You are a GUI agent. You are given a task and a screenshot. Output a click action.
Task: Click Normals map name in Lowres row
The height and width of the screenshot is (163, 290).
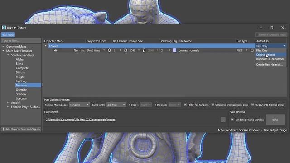pos(79,50)
